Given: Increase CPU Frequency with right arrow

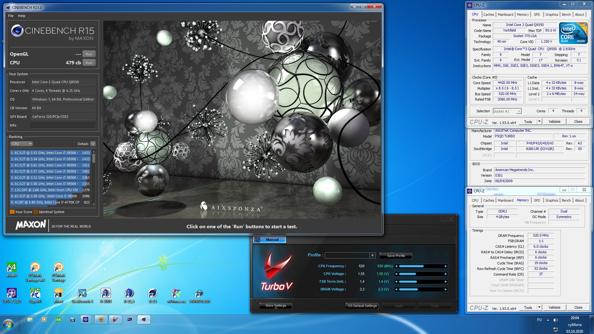Looking at the screenshot, I should [446, 266].
